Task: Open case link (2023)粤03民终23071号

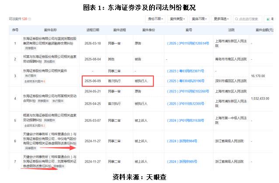Action: (188, 71)
